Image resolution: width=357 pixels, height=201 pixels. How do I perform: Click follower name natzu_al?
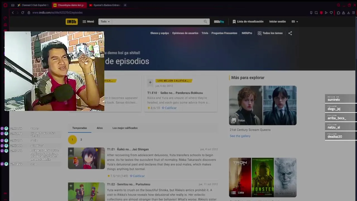pyautogui.click(x=334, y=127)
